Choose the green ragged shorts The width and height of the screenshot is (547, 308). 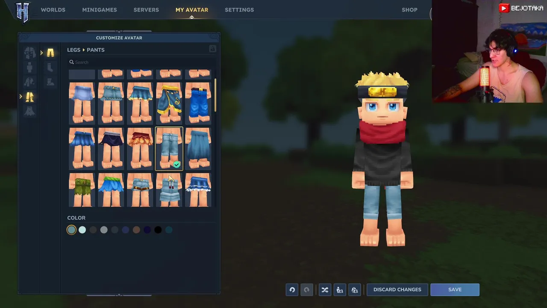click(x=82, y=190)
